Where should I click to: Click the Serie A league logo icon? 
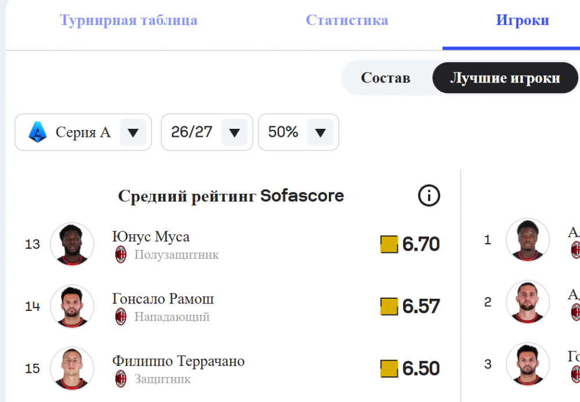click(38, 132)
